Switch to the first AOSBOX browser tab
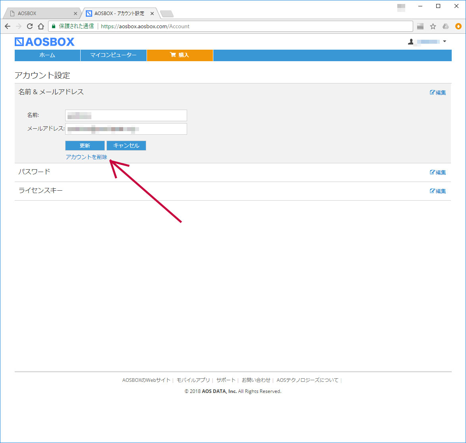 point(42,14)
